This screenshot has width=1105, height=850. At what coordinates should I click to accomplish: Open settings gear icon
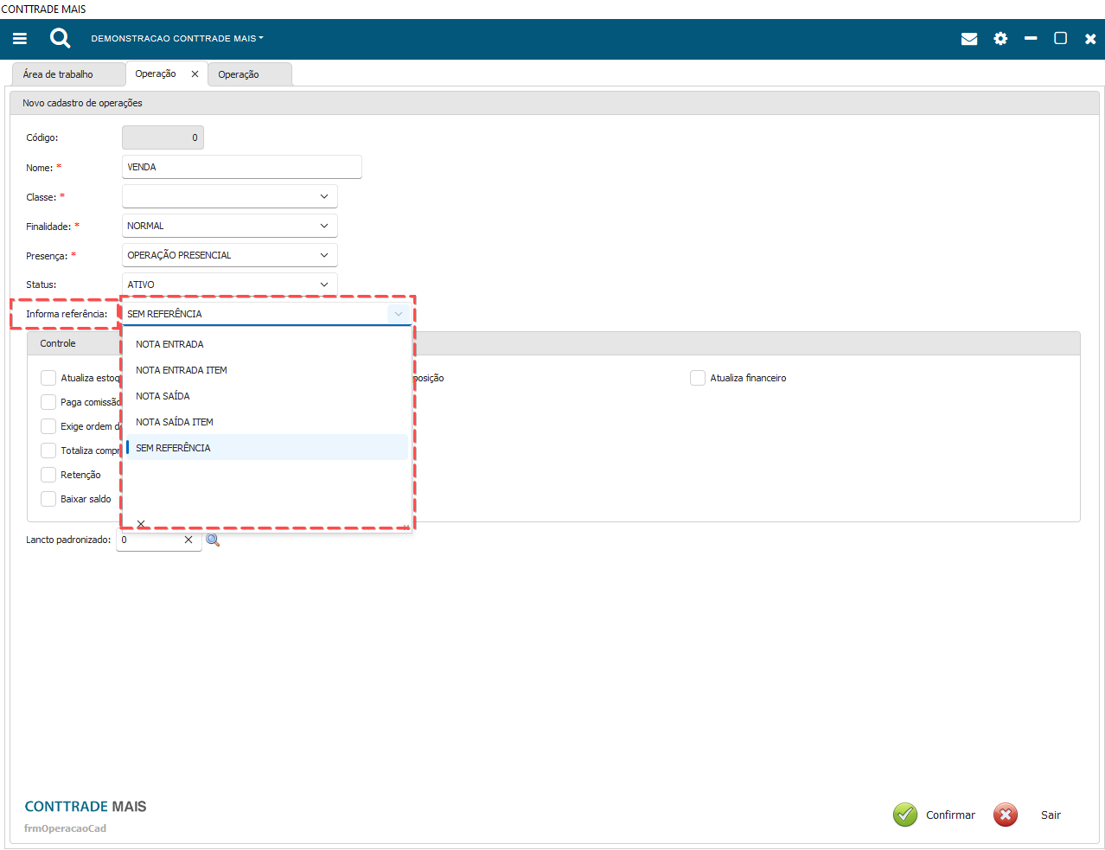tap(1000, 39)
